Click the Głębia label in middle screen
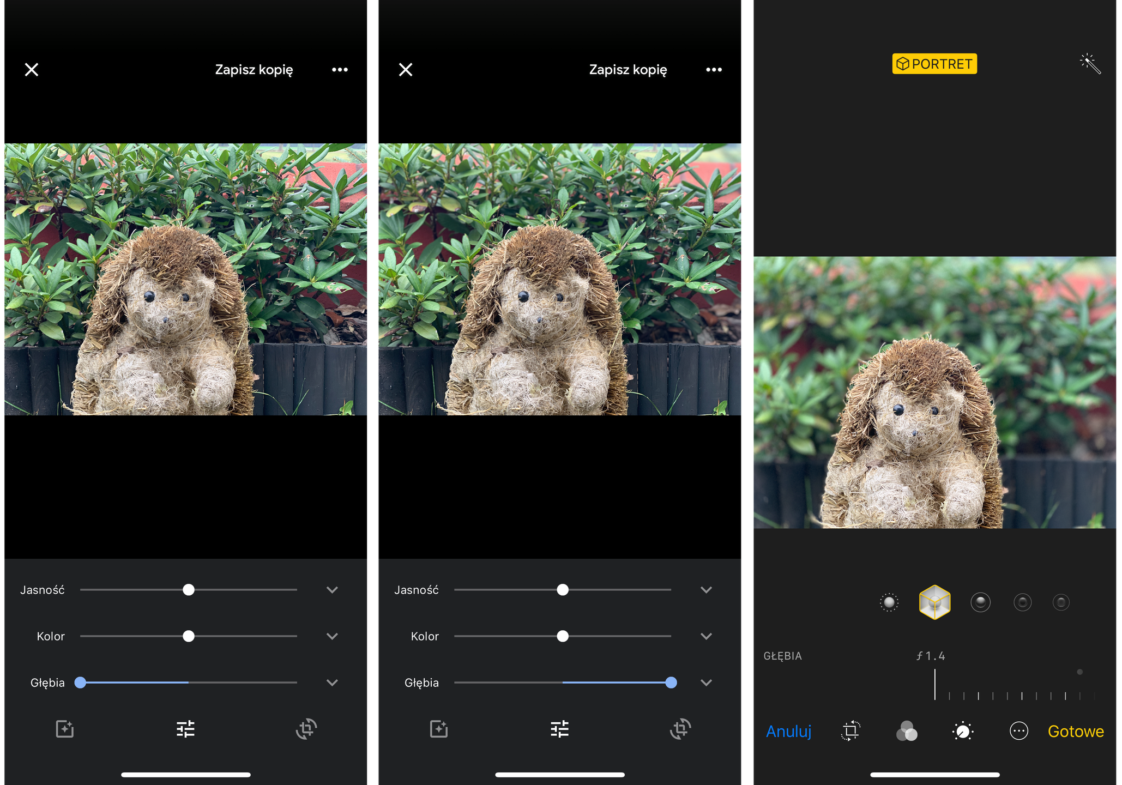Image resolution: width=1122 pixels, height=785 pixels. click(x=421, y=683)
